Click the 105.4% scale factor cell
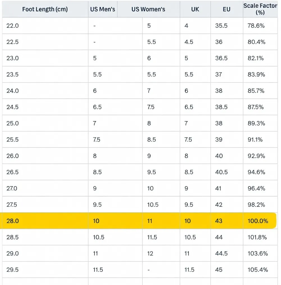 (260, 270)
